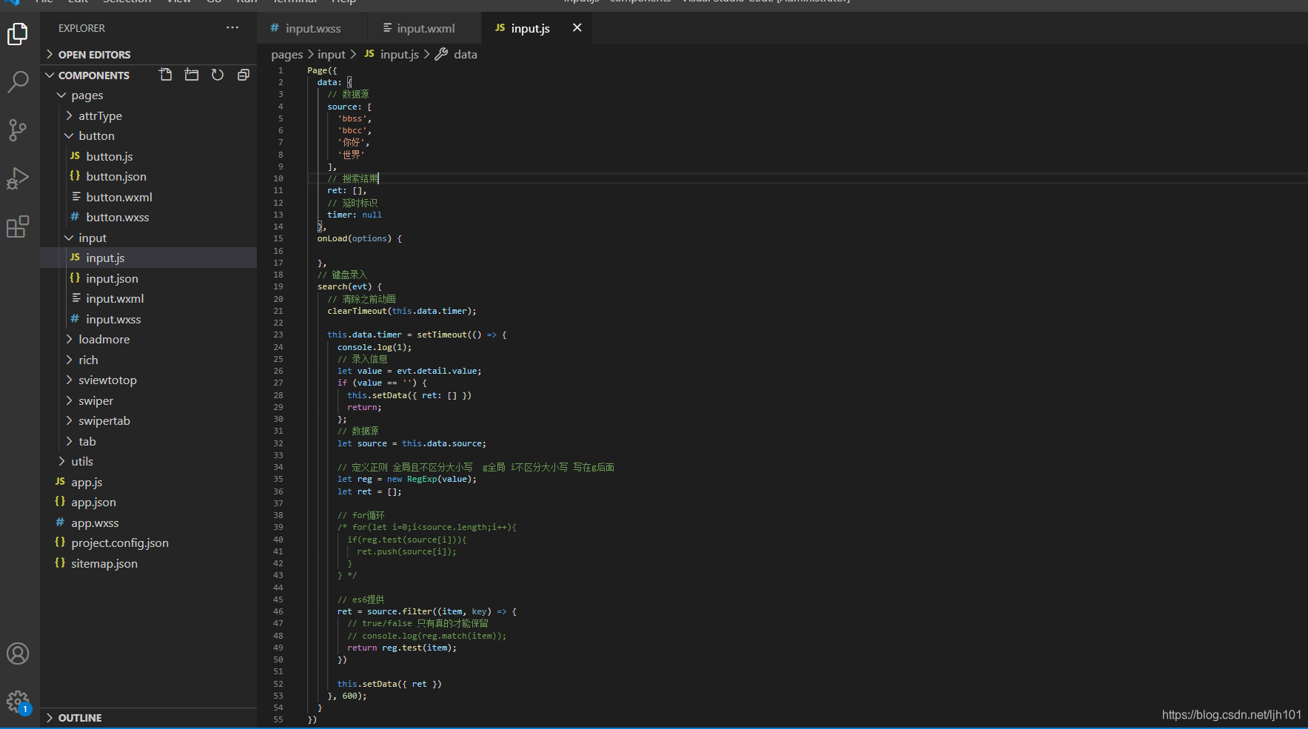
Task: Open the Run and Debug view
Action: point(18,178)
